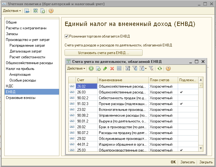Click Записать button

point(188,162)
